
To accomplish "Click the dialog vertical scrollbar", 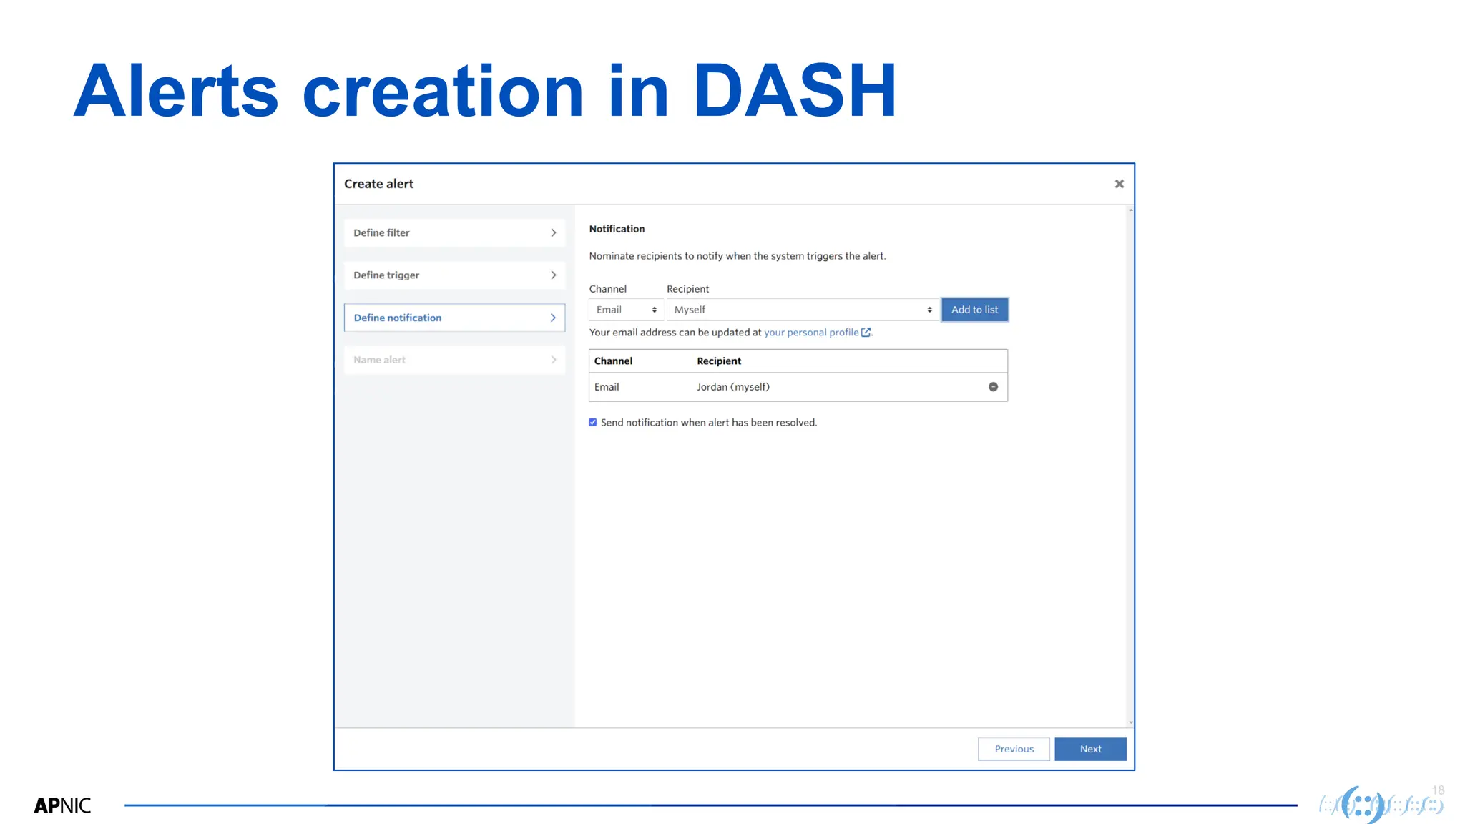I will [x=1130, y=466].
